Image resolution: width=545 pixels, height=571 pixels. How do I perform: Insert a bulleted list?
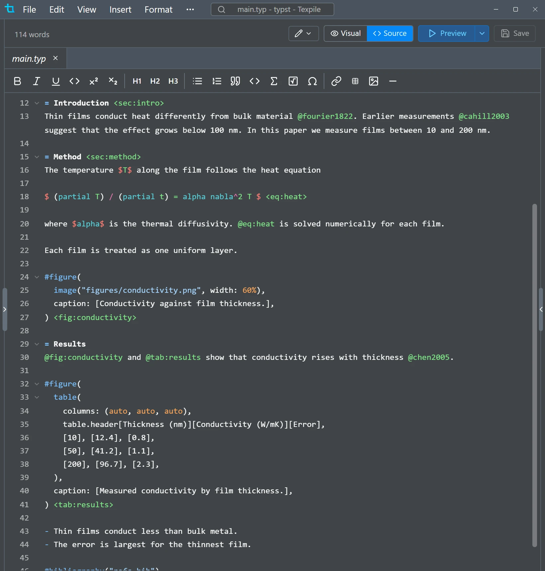[x=197, y=81]
